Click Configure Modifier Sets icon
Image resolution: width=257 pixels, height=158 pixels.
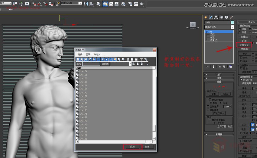(230, 67)
